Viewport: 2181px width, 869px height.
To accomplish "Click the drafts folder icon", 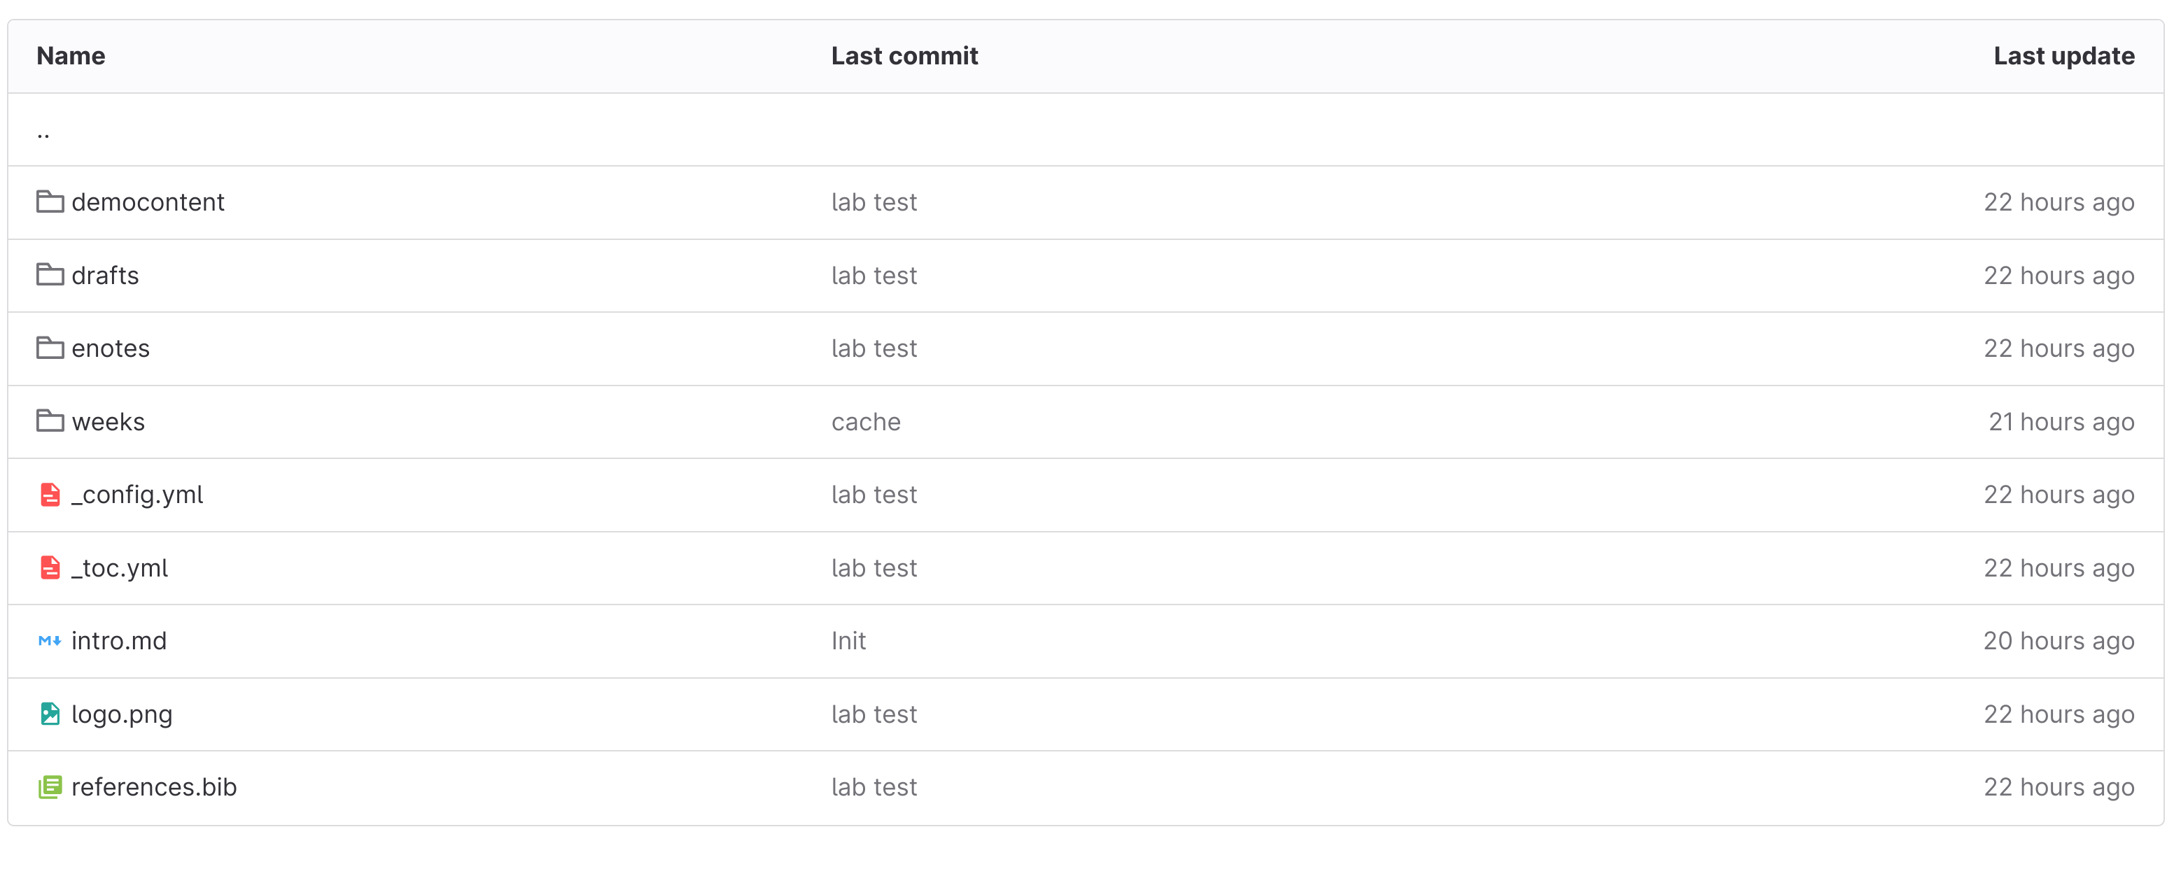I will 50,275.
